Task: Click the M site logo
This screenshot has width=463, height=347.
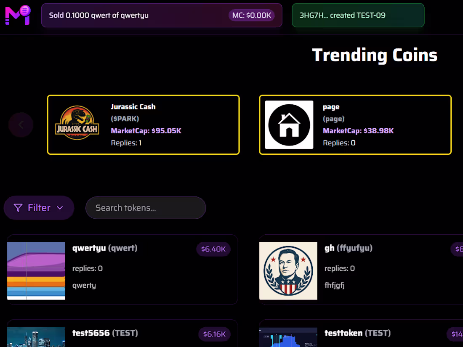Action: pyautogui.click(x=17, y=15)
